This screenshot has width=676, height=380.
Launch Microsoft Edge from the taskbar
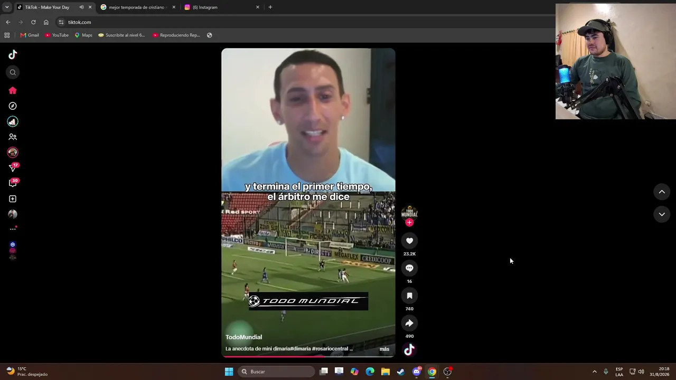click(x=370, y=372)
